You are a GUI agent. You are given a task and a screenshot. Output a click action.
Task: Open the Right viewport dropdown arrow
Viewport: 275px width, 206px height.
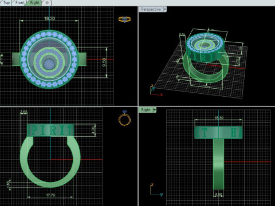tap(155, 110)
